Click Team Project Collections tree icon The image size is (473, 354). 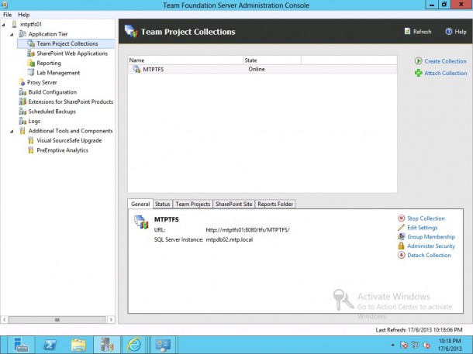tap(31, 43)
